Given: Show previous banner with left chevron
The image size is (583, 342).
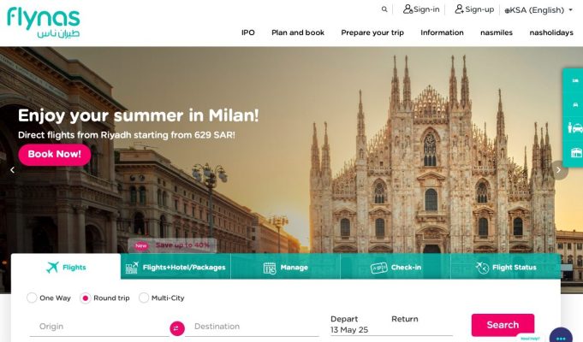Looking at the screenshot, I should click(12, 170).
